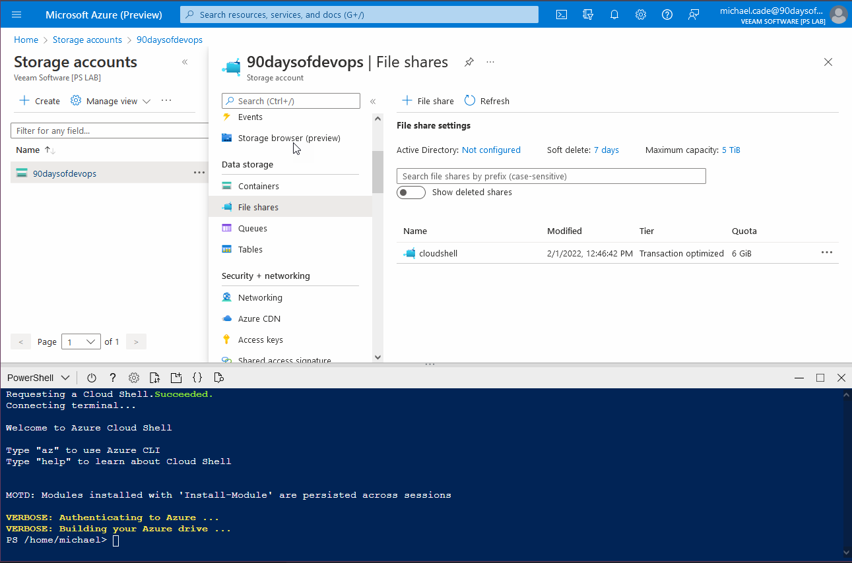Screen dimensions: 852x563
Task: Click the Cloud Shell help question mark
Action: pyautogui.click(x=112, y=377)
